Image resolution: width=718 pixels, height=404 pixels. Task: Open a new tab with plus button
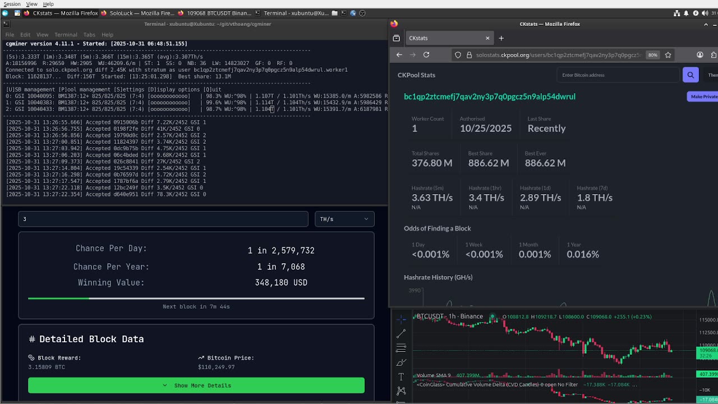click(501, 38)
